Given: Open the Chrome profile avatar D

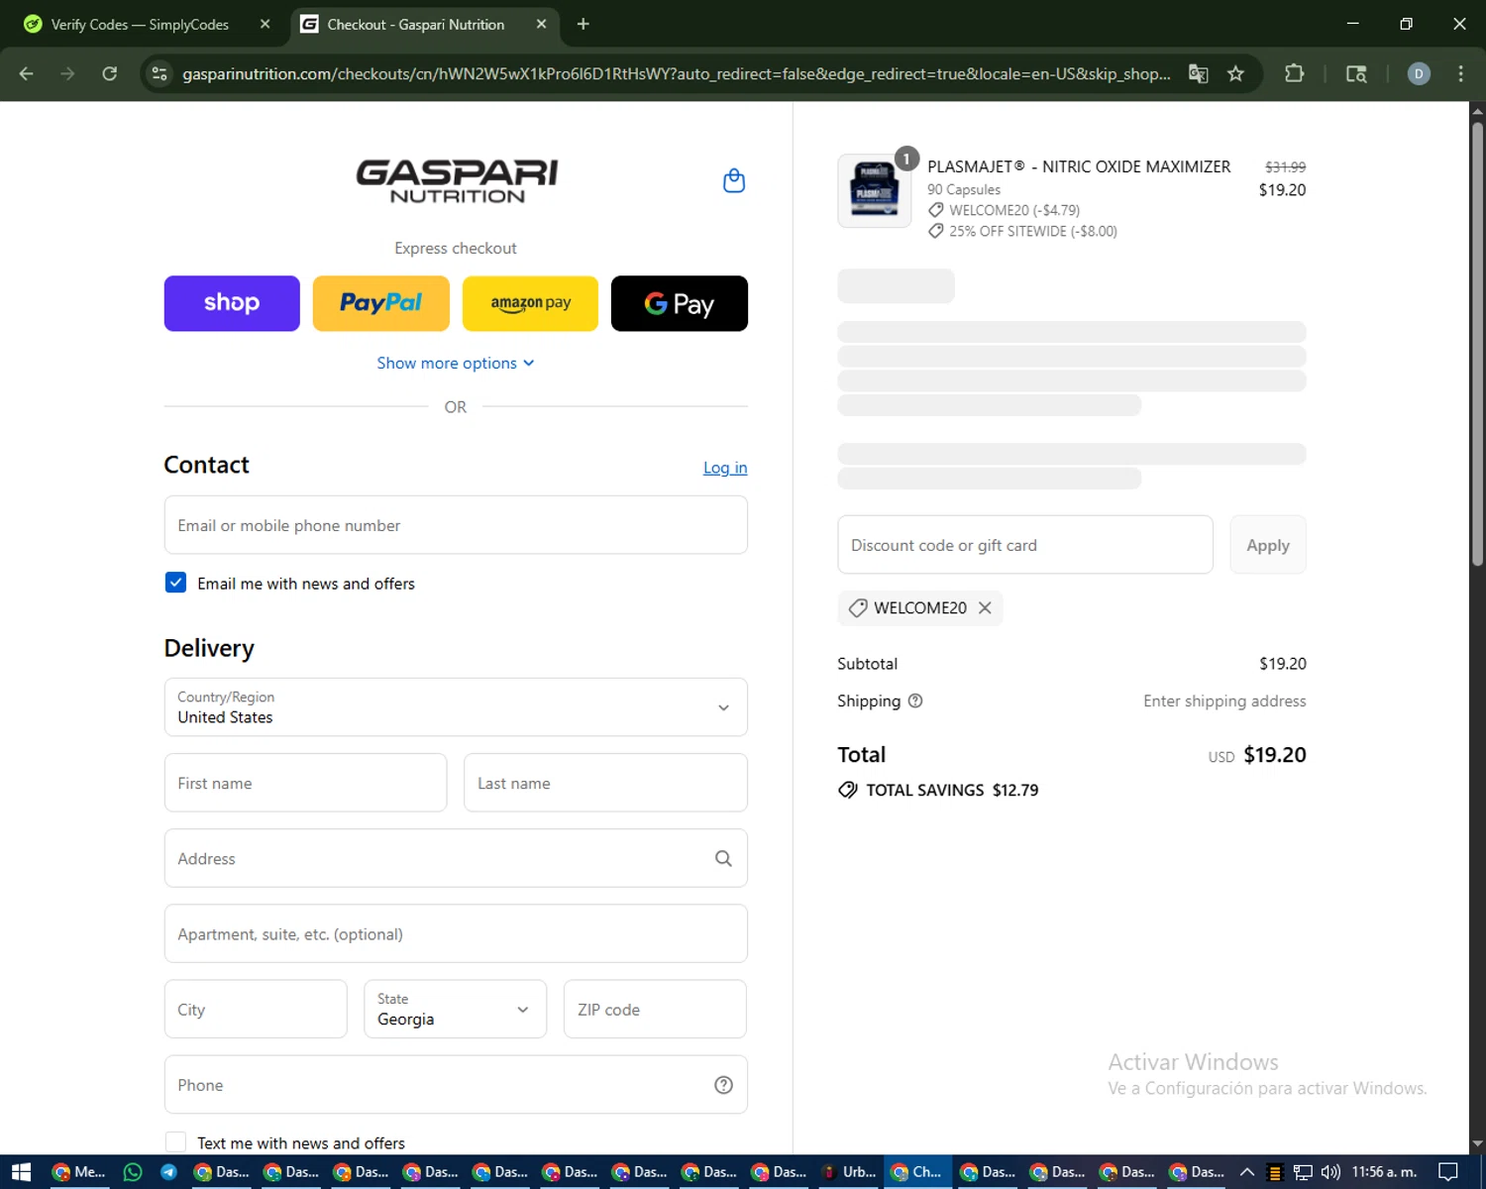Looking at the screenshot, I should (1419, 73).
